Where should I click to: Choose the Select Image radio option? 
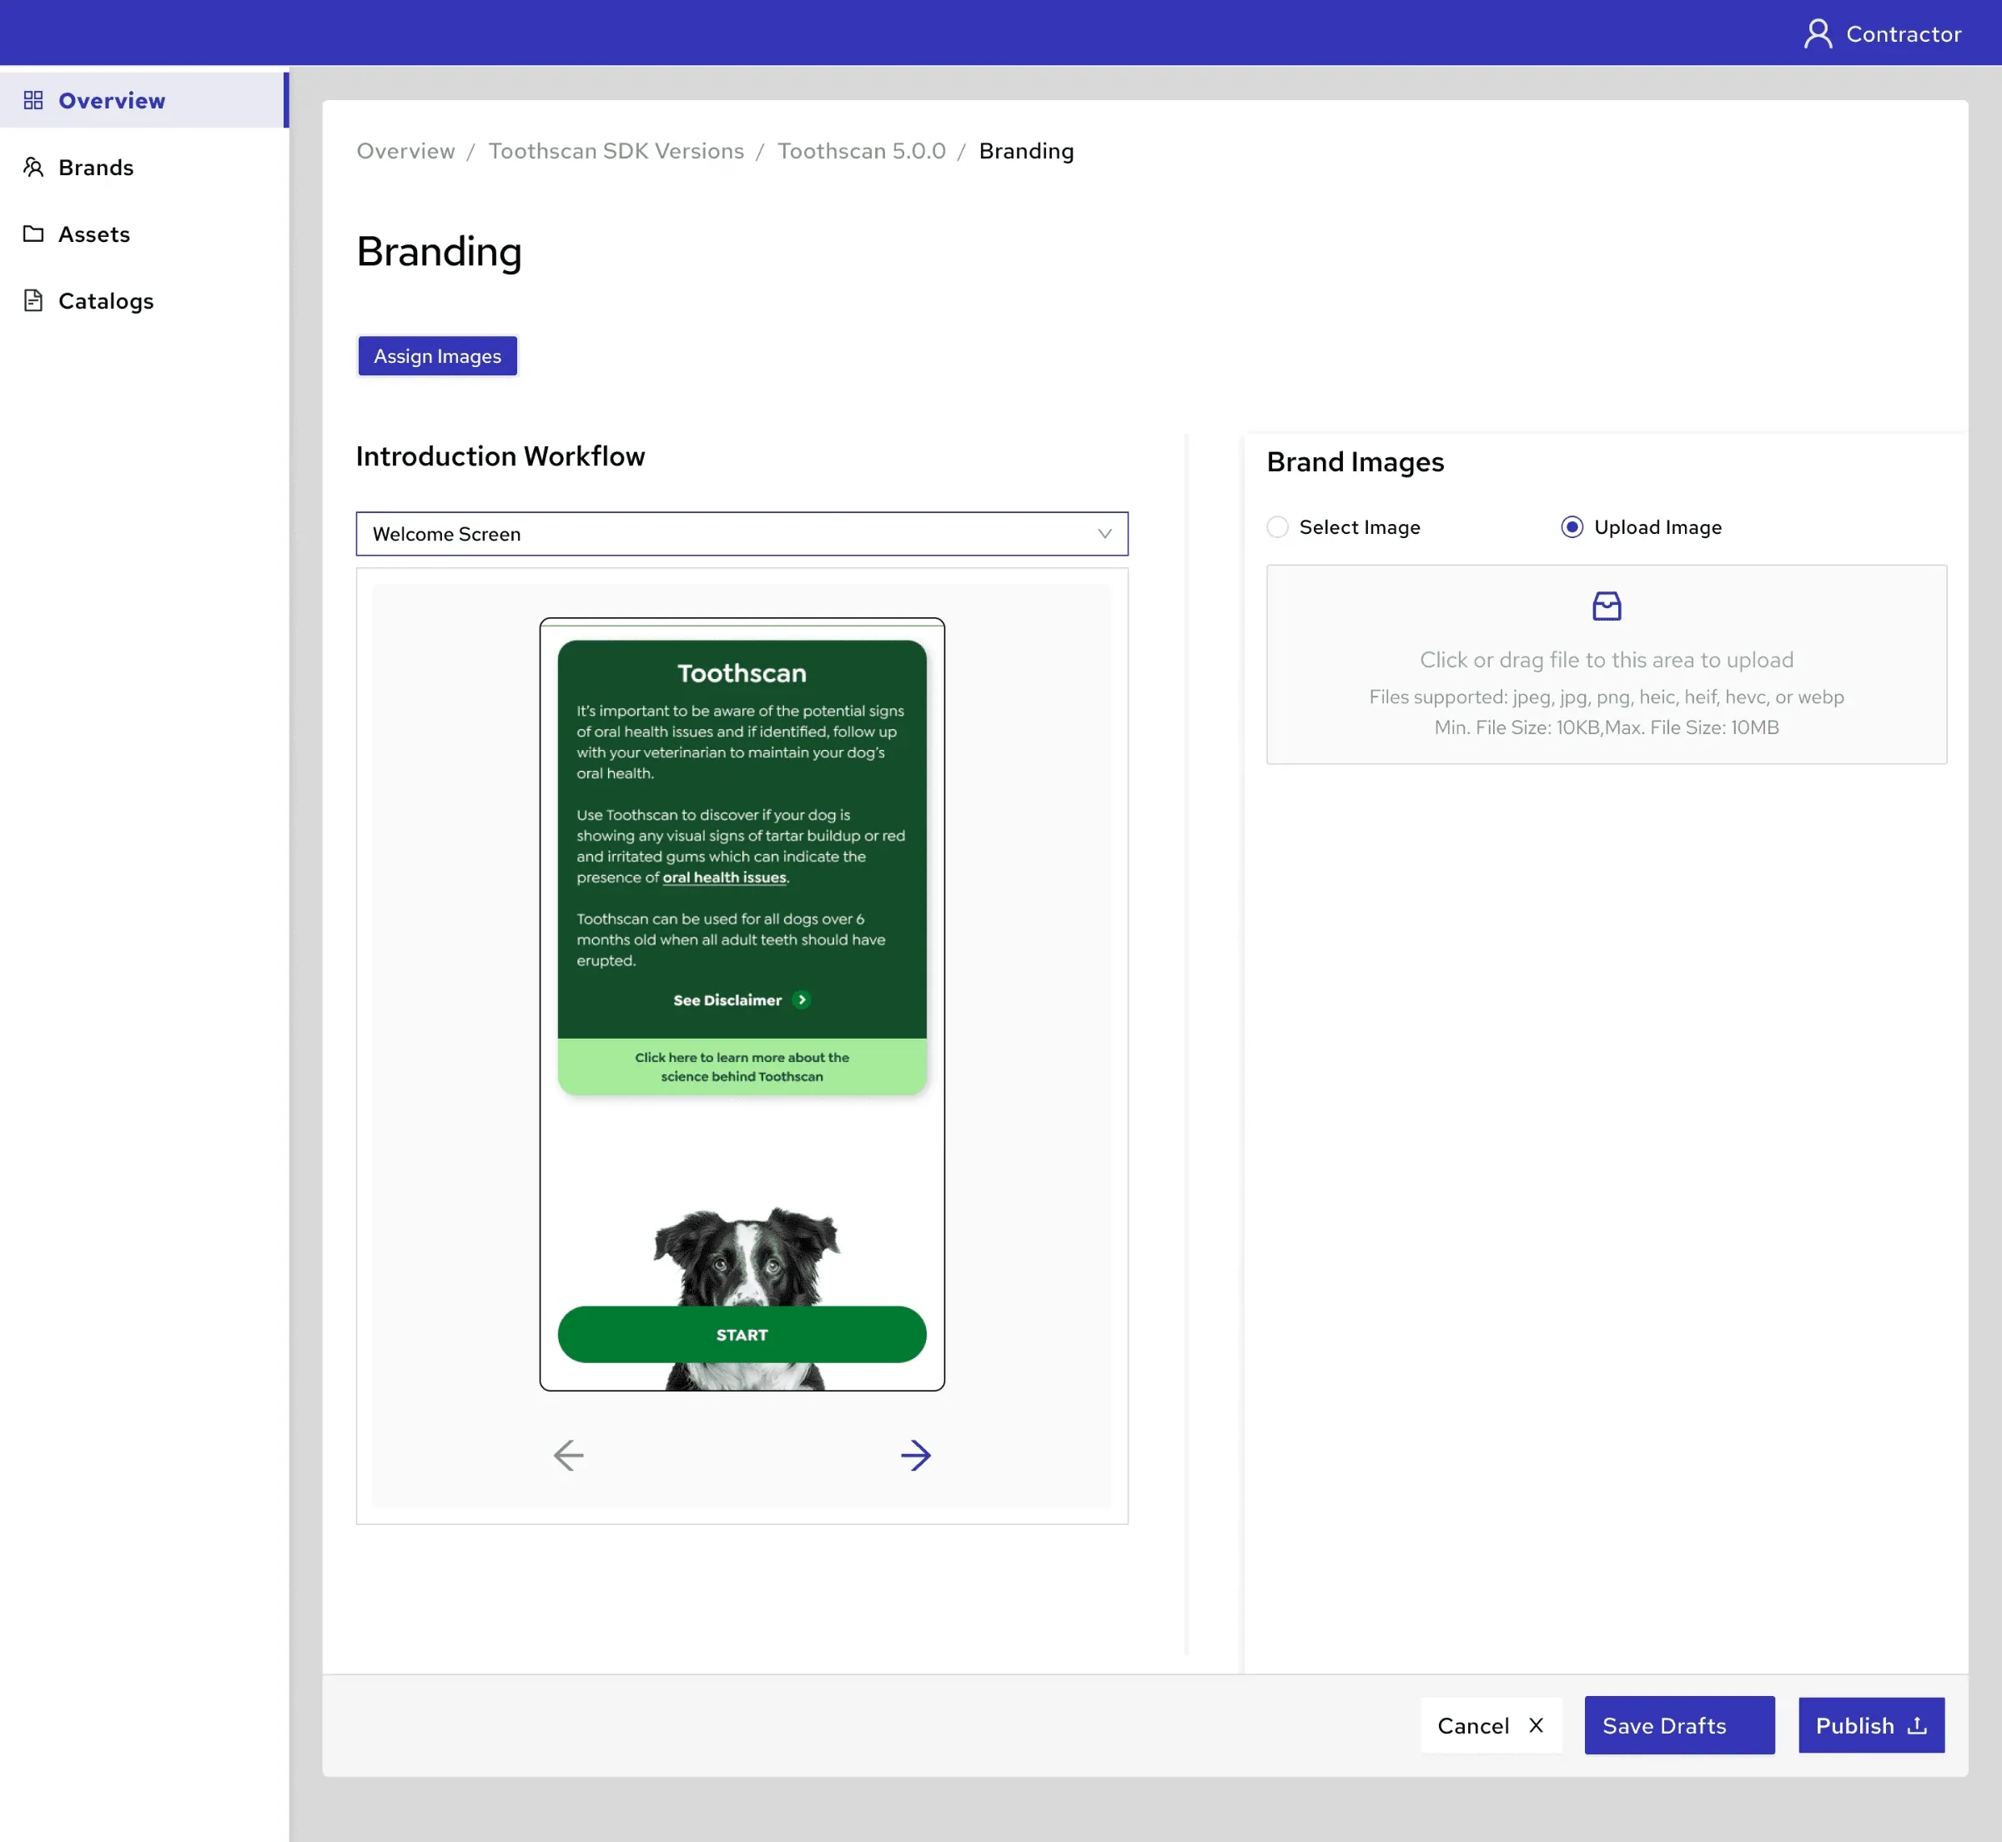[x=1278, y=527]
